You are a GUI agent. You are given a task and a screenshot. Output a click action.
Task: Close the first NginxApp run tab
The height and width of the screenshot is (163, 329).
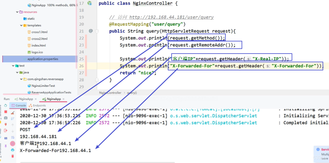pos(36,99)
